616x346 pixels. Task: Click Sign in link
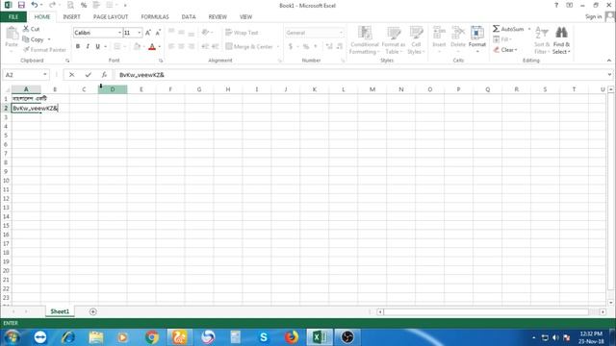(593, 16)
